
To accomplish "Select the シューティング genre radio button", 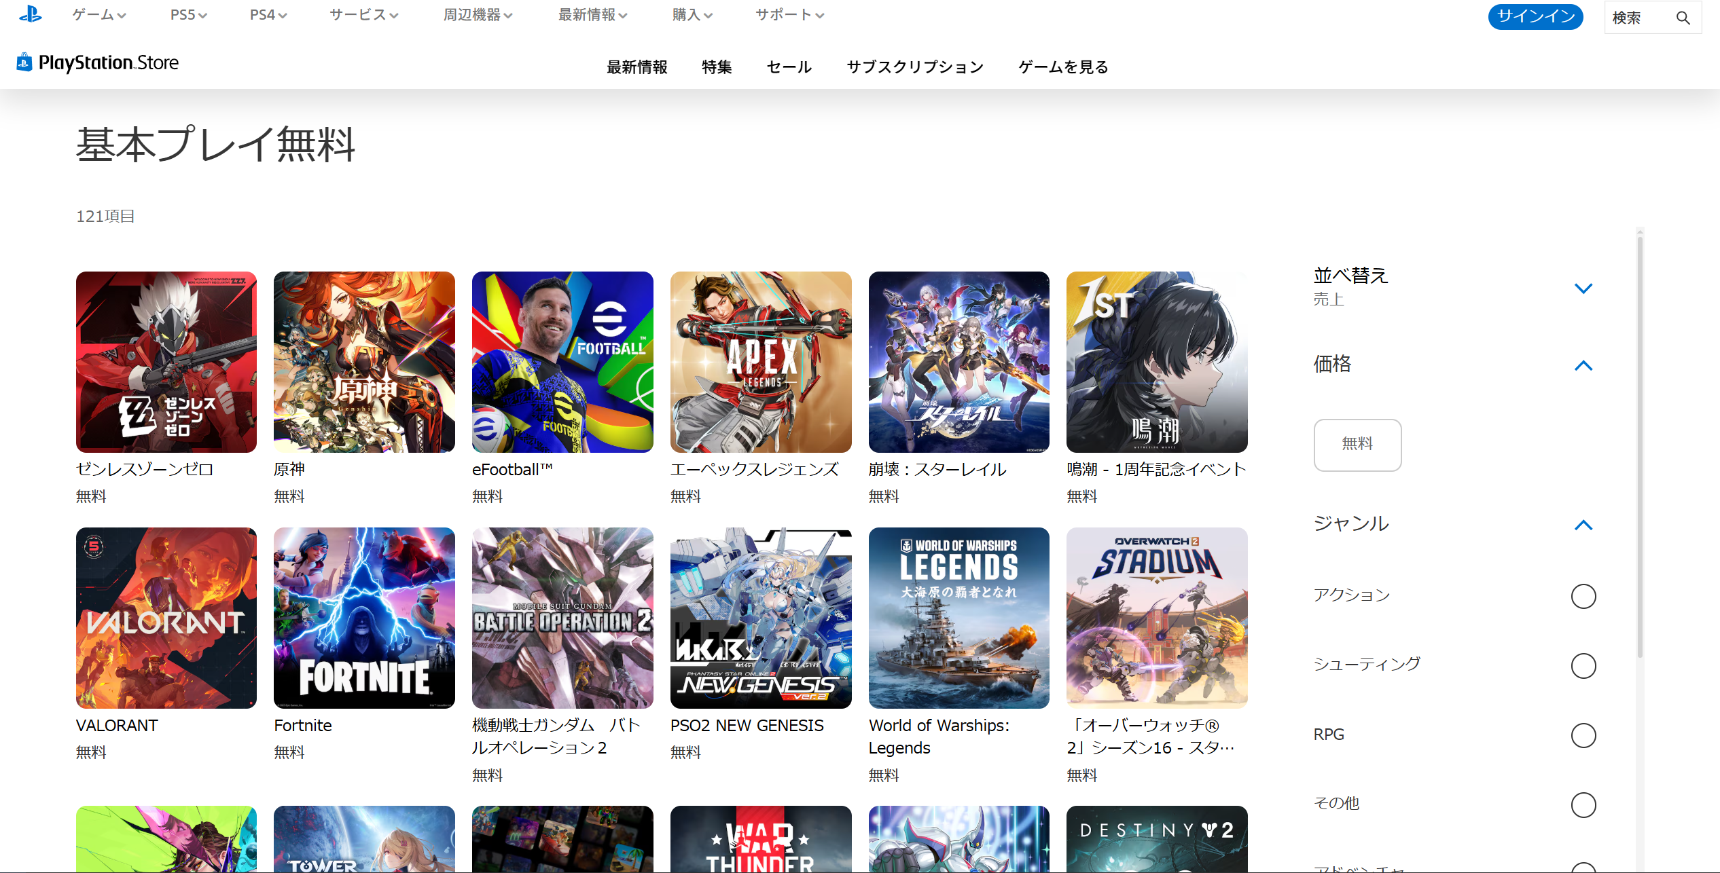I will [x=1583, y=666].
